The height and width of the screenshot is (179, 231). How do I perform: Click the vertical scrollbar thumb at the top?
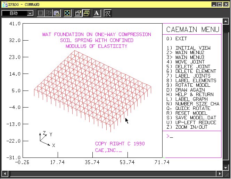(x=225, y=29)
